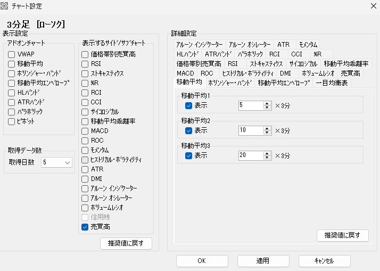Uncheck 表示 under 移動平均3
The width and height of the screenshot is (380, 271).
(x=188, y=155)
